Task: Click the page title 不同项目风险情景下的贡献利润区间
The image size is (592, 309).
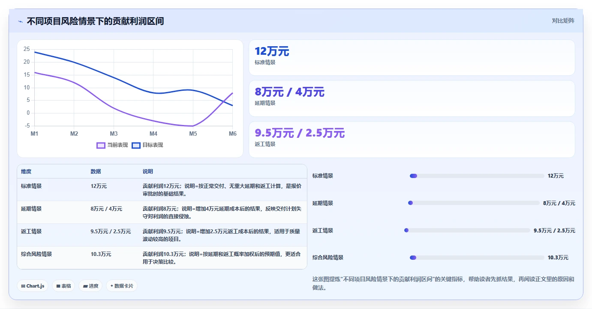Action: coord(95,21)
